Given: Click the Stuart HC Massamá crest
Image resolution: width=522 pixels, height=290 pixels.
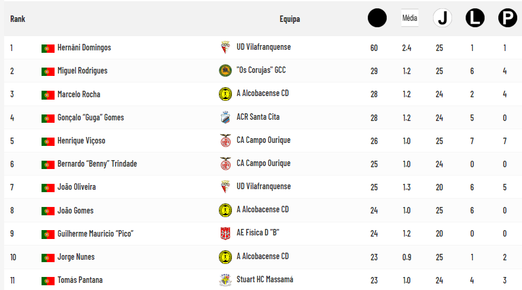Looking at the screenshot, I should coord(225,280).
